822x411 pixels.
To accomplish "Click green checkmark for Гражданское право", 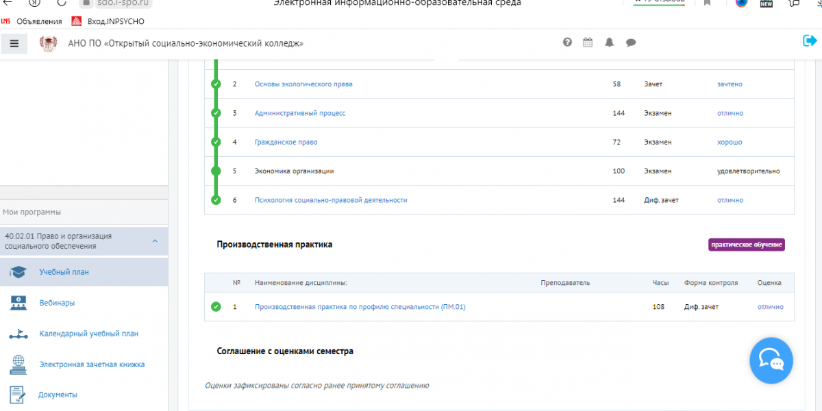I will (216, 142).
